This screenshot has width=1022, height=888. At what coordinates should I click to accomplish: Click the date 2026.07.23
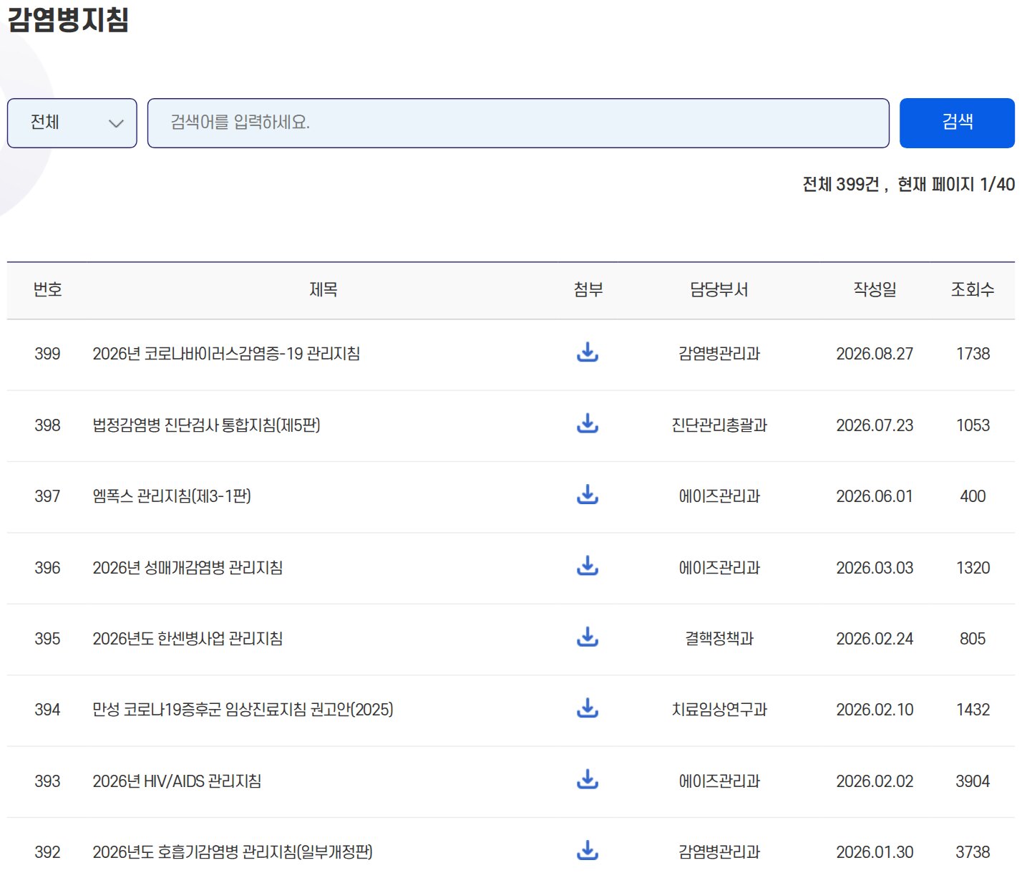[x=875, y=425]
